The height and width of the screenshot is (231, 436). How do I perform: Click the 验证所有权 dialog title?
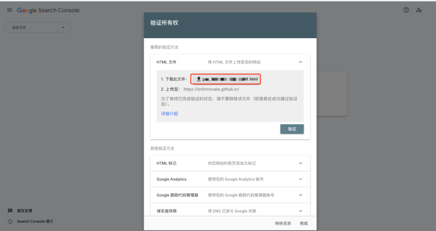click(x=164, y=23)
